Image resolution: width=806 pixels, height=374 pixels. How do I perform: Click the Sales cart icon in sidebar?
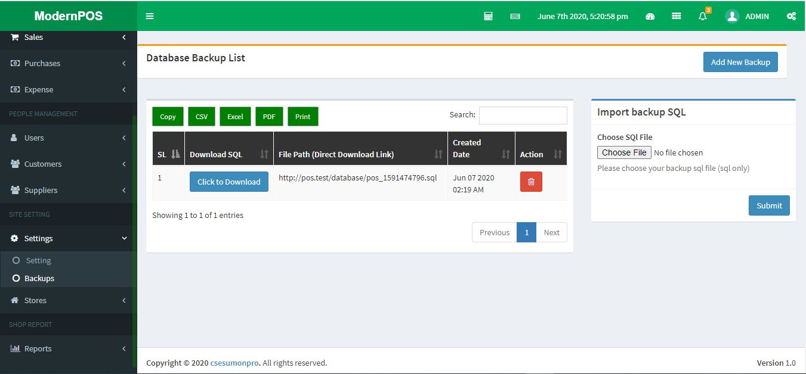[x=15, y=37]
